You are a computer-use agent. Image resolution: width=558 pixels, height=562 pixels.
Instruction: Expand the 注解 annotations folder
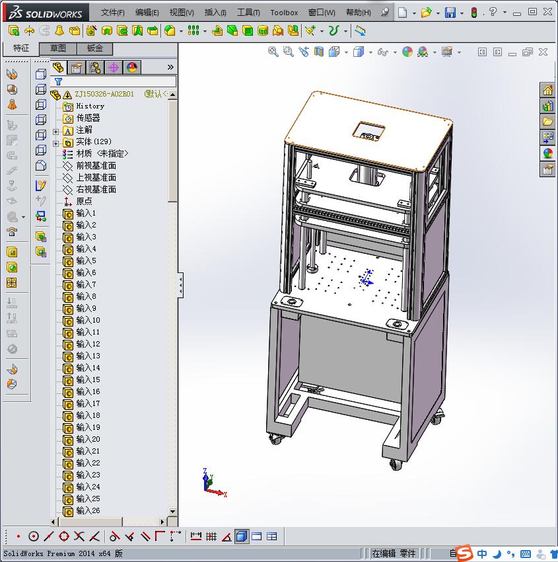56,130
